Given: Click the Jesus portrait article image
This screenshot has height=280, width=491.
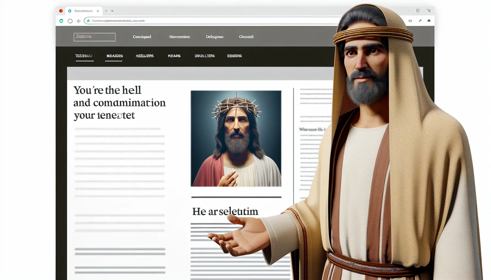Looking at the screenshot, I should (x=236, y=138).
